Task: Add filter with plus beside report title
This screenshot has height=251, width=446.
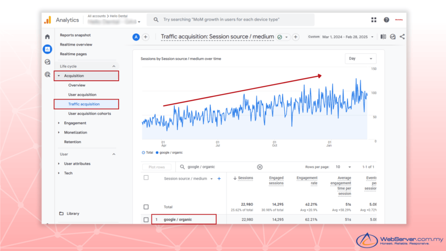Action: click(x=296, y=37)
